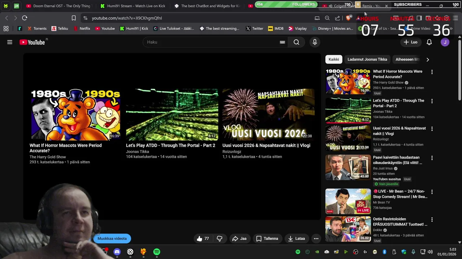The image size is (462, 259).
Task: Open the Torrents bookmark
Action: click(x=36, y=28)
